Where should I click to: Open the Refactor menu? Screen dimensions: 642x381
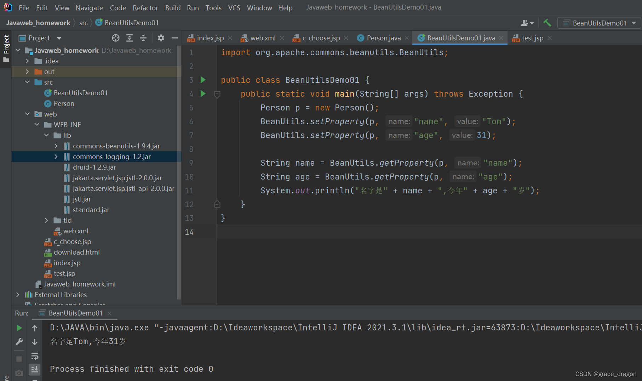145,8
